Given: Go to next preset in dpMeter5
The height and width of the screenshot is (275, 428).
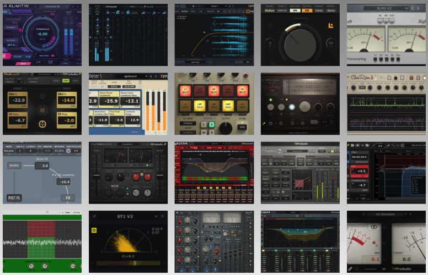Looking at the screenshot, I should coord(156,76).
